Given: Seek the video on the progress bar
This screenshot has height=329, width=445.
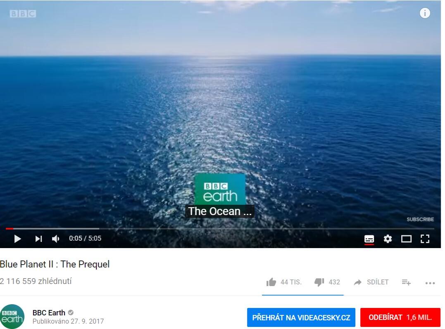Looking at the screenshot, I should [220, 228].
